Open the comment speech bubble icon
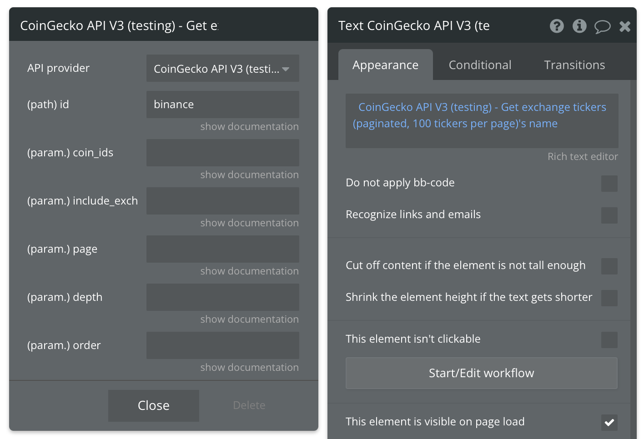644x439 pixels. coord(602,26)
